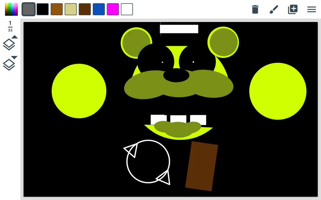Select the olive chin shape on the jaw
321x200 pixels.
click(x=178, y=129)
